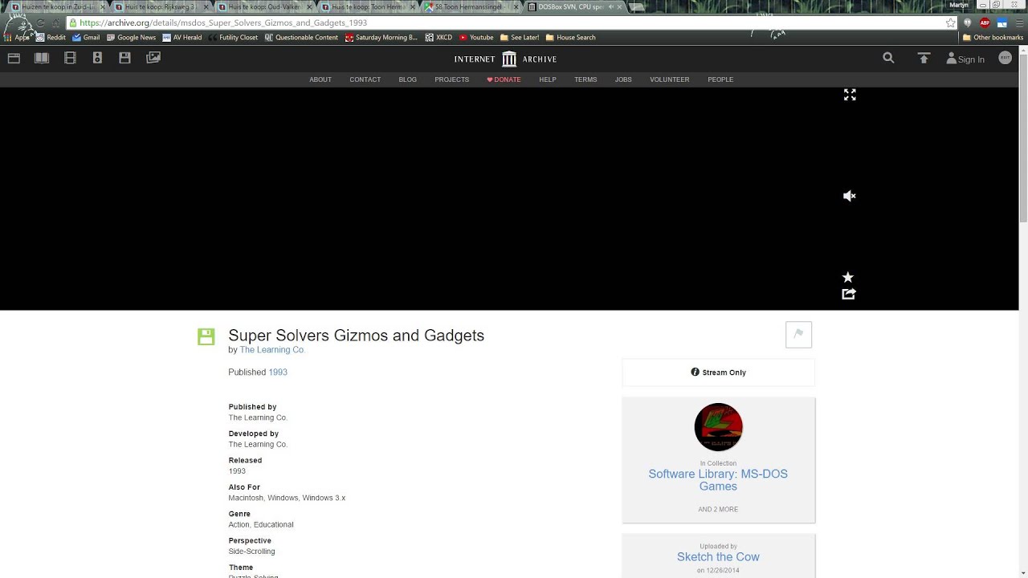Viewport: 1028px width, 578px height.
Task: Click the round donor badge icon beside Sign In
Action: coord(1005,58)
